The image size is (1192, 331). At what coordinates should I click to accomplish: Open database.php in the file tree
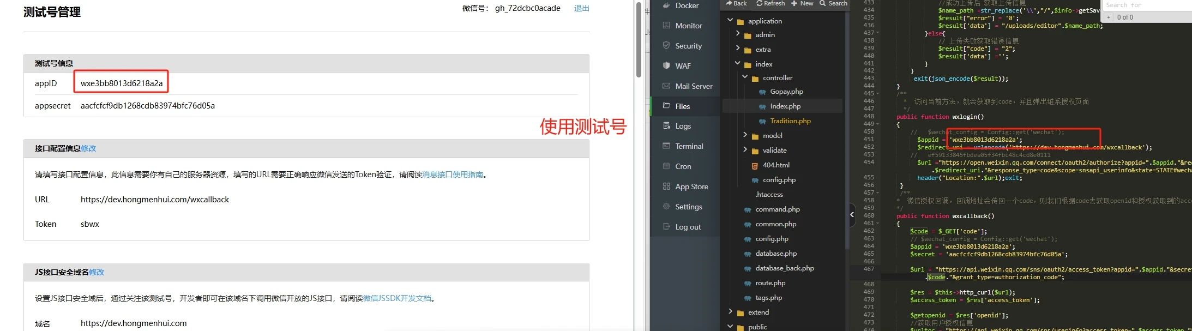(776, 254)
